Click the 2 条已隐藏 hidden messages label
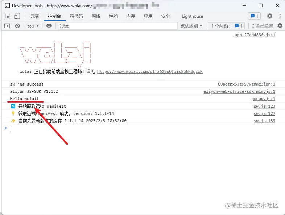Screen dimensions: 285x215 [263, 26]
